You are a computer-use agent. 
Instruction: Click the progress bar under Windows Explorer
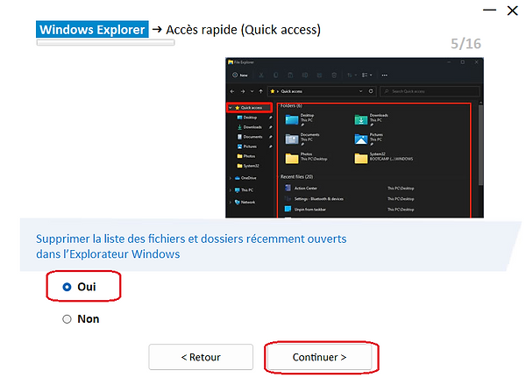click(x=105, y=43)
